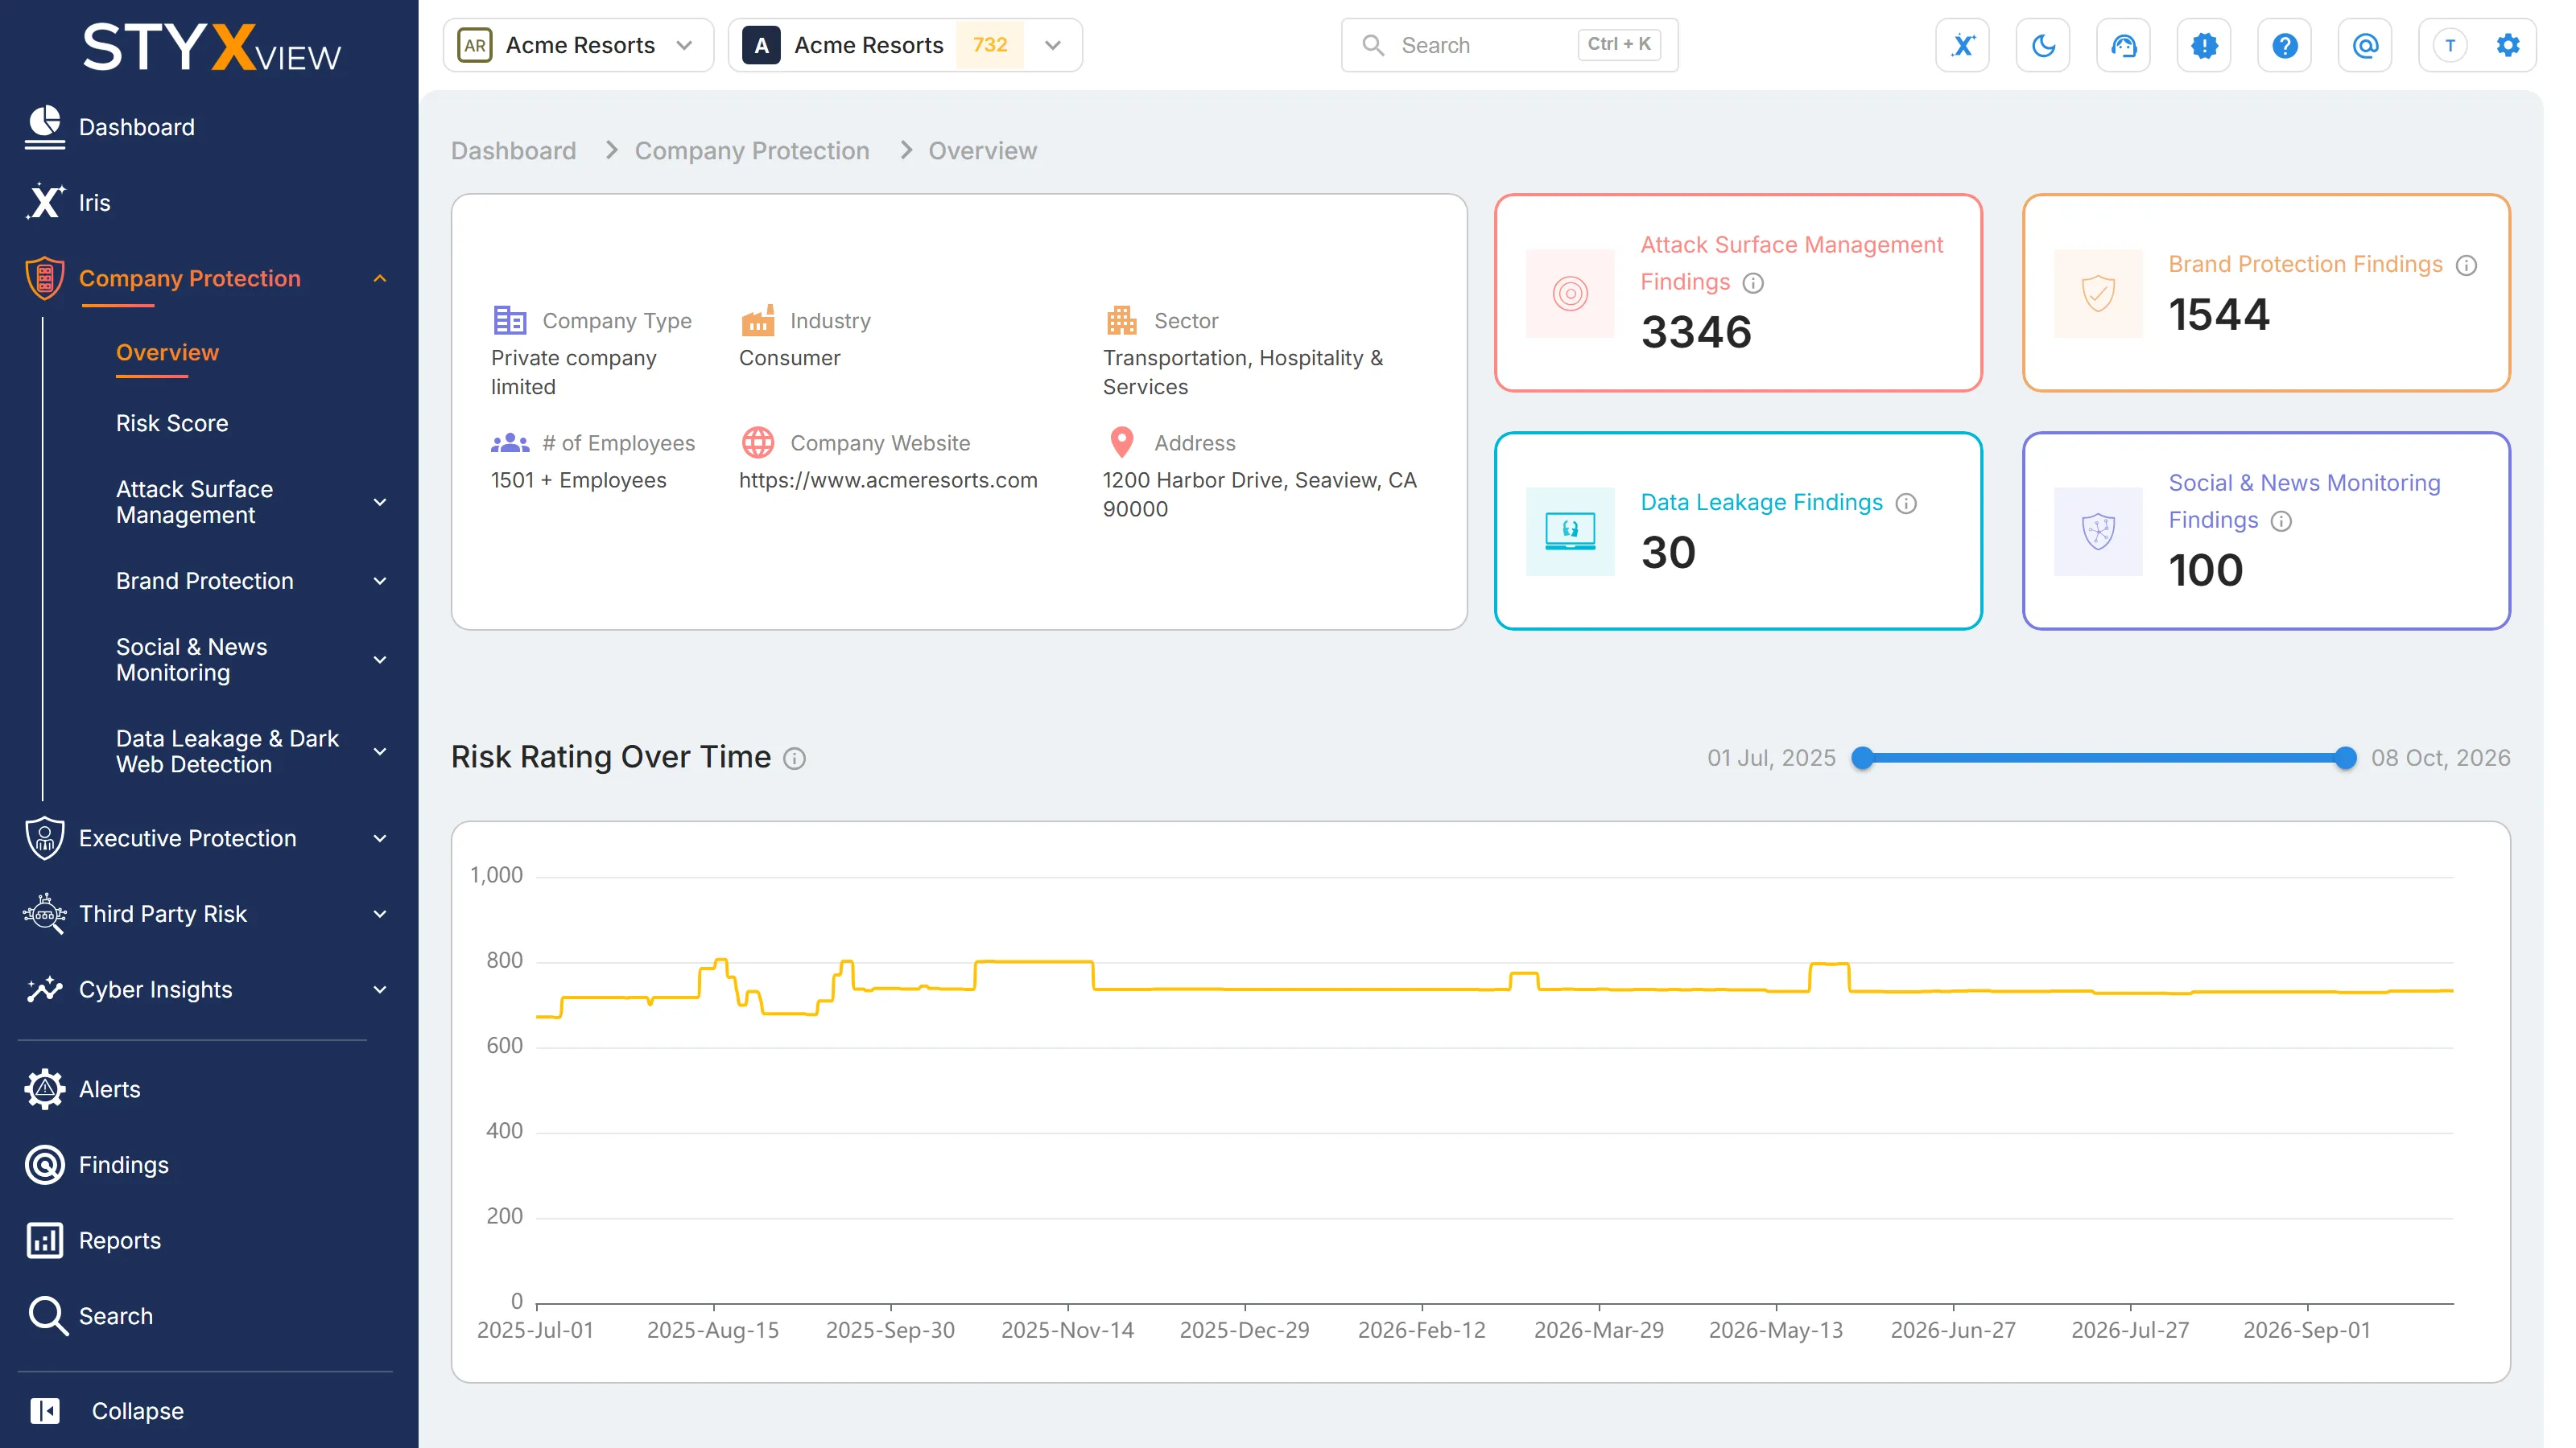Expand Brand Protection submenu

tap(380, 581)
